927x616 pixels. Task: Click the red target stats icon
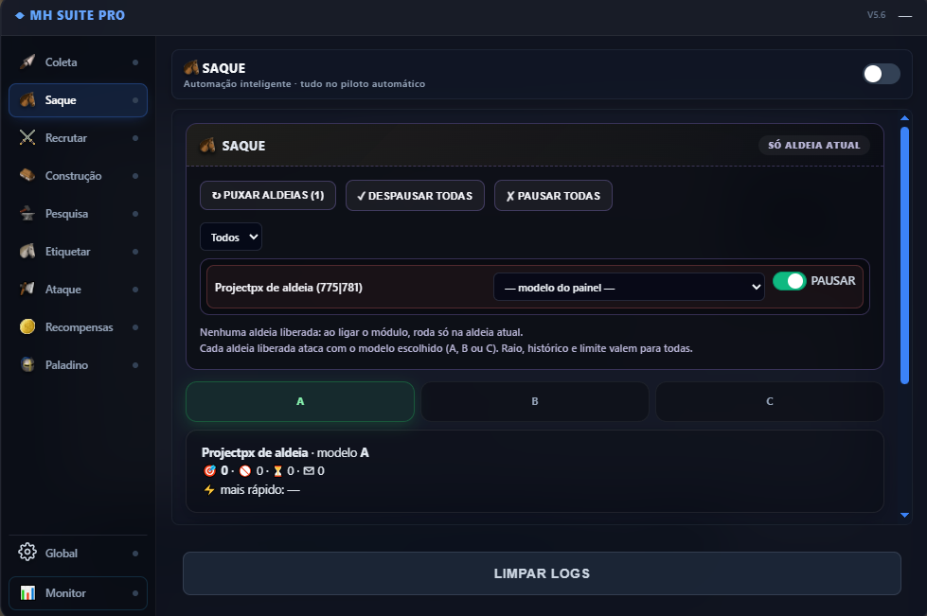click(209, 470)
